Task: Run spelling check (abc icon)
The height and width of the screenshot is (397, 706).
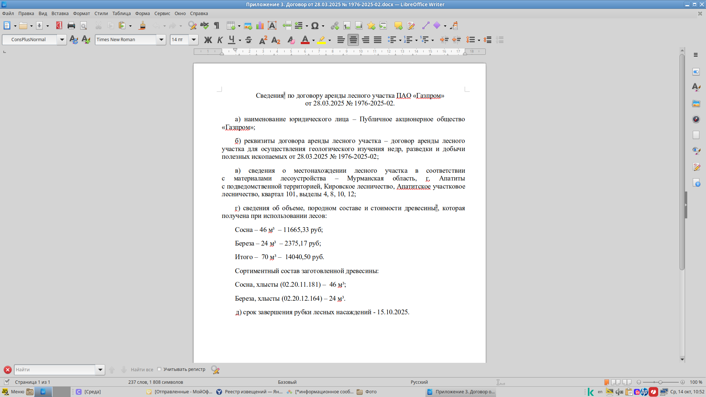Action: click(x=204, y=25)
